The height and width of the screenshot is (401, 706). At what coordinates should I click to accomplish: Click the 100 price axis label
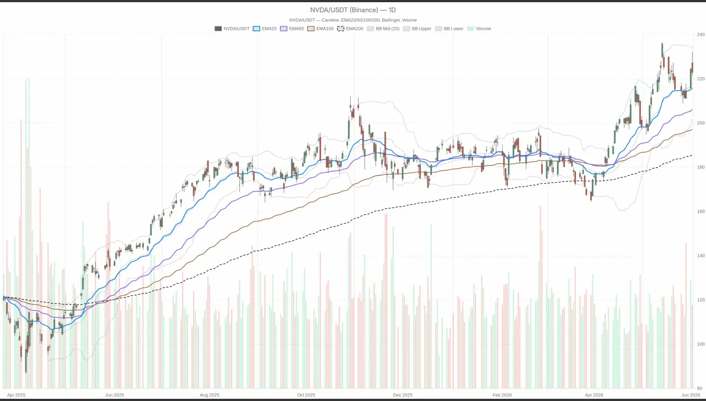pos(700,344)
